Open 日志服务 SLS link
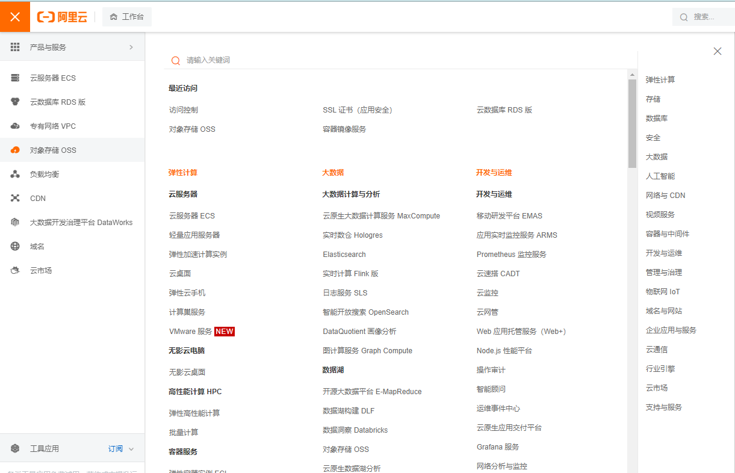The height and width of the screenshot is (473, 735). pos(345,292)
